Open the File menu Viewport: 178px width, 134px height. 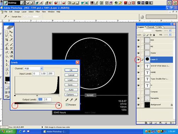tap(6, 12)
